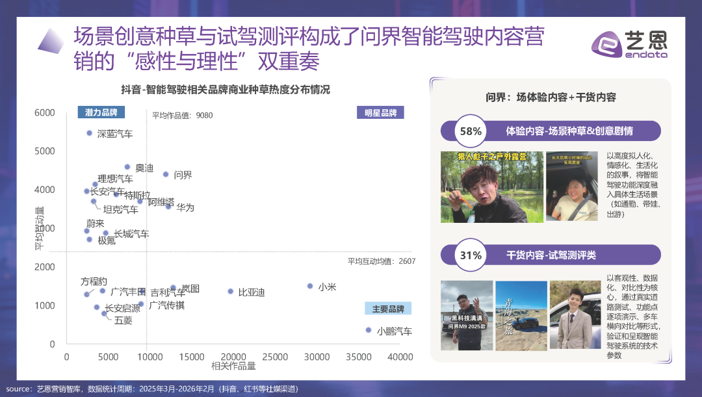The height and width of the screenshot is (397, 702).
Task: Click the 问界 data label in chart
Action: (183, 175)
